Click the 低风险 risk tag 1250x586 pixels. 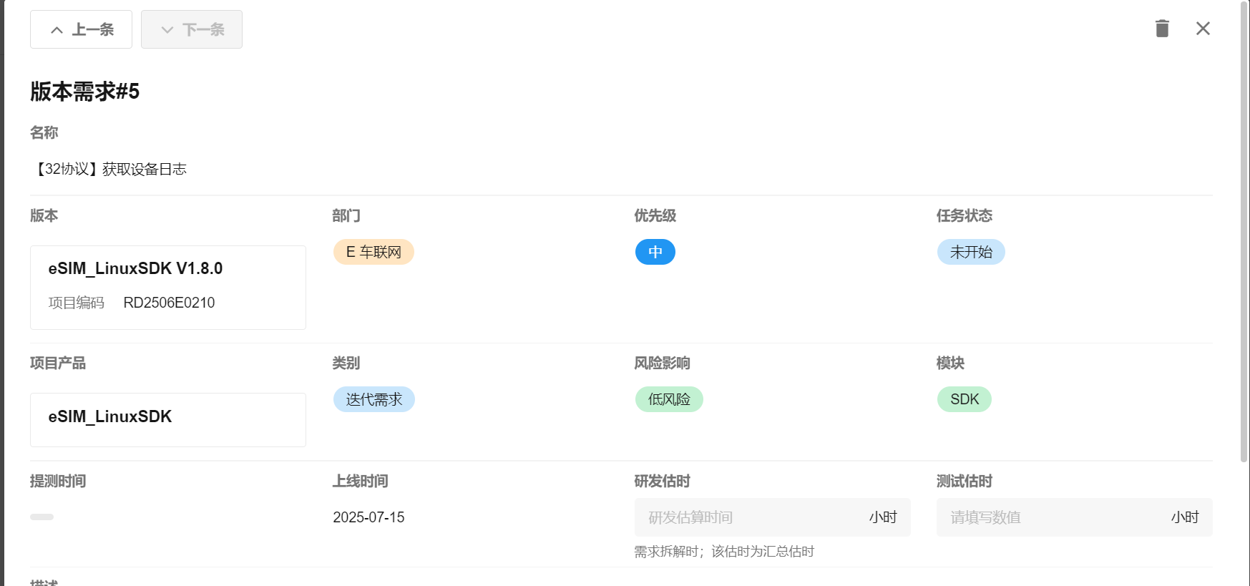click(668, 399)
